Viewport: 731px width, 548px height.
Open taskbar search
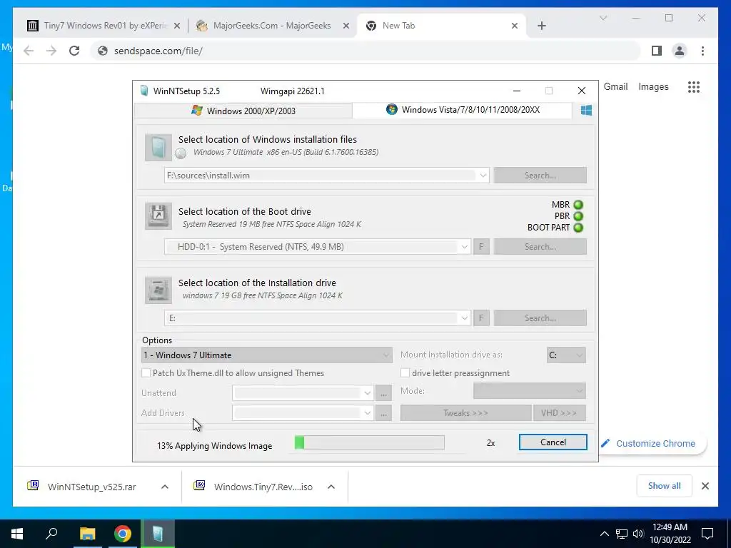(51, 534)
